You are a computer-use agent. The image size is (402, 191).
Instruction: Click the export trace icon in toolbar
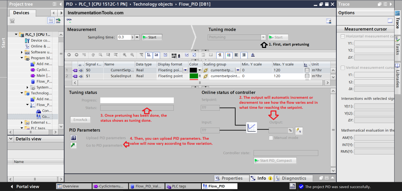click(253, 55)
